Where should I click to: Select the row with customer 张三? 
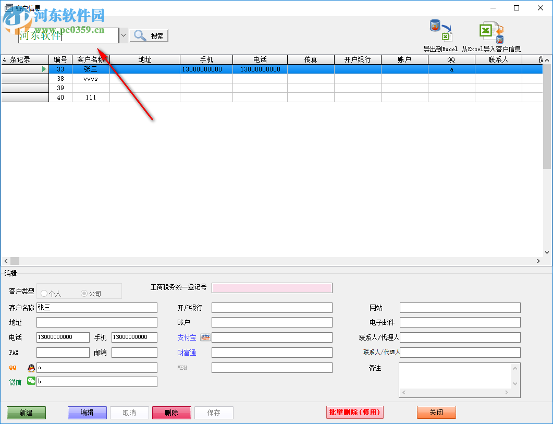click(272, 69)
